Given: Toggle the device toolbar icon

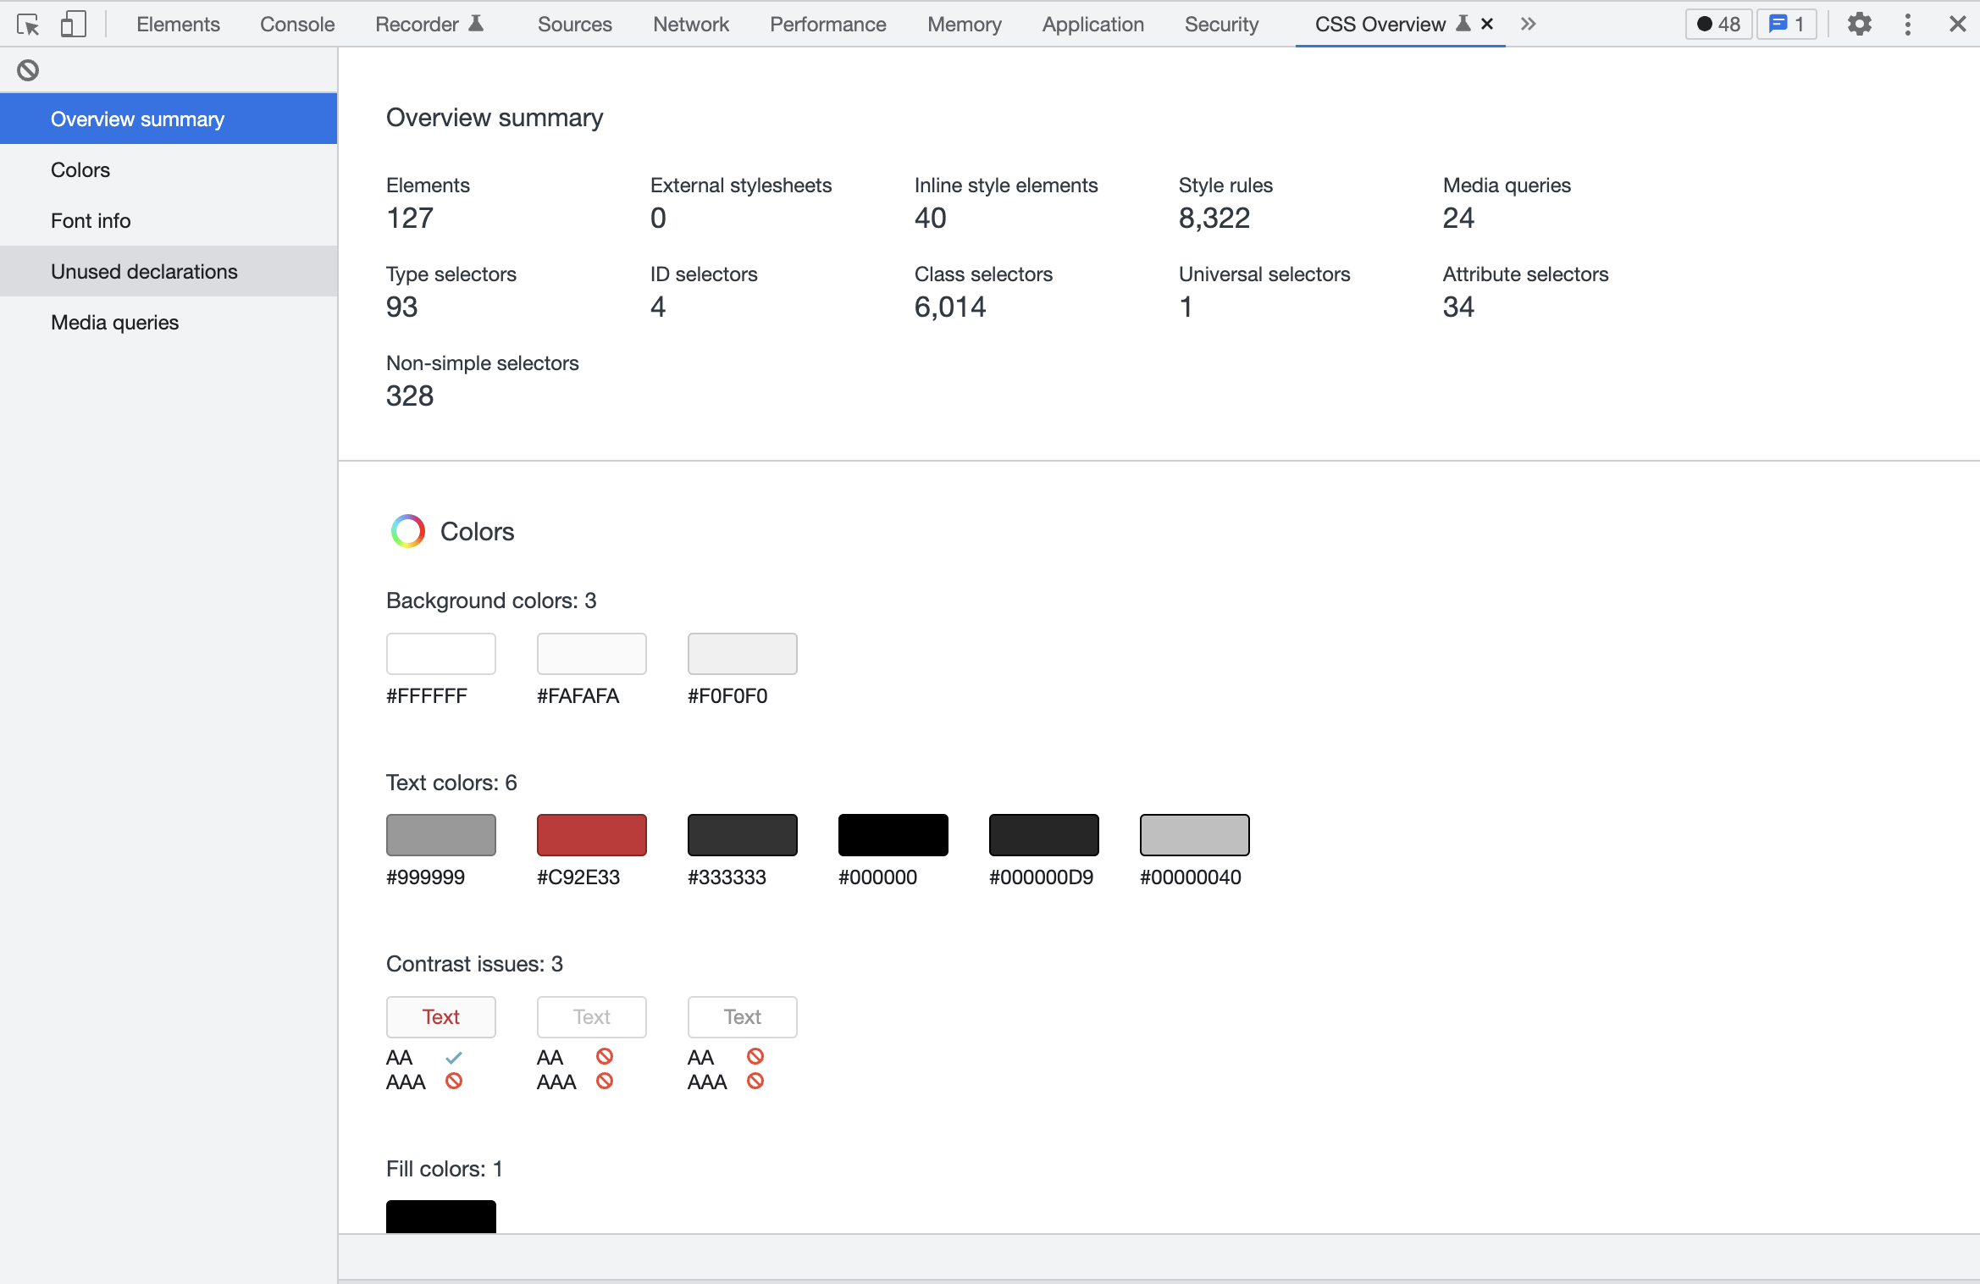Looking at the screenshot, I should [74, 25].
